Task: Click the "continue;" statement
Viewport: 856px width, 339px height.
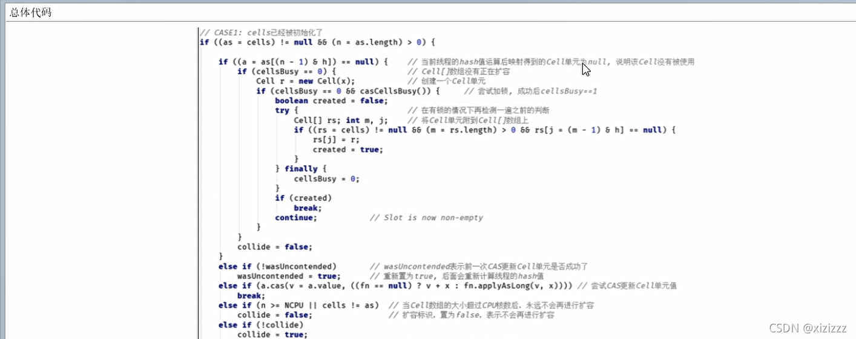Action: pyautogui.click(x=296, y=217)
